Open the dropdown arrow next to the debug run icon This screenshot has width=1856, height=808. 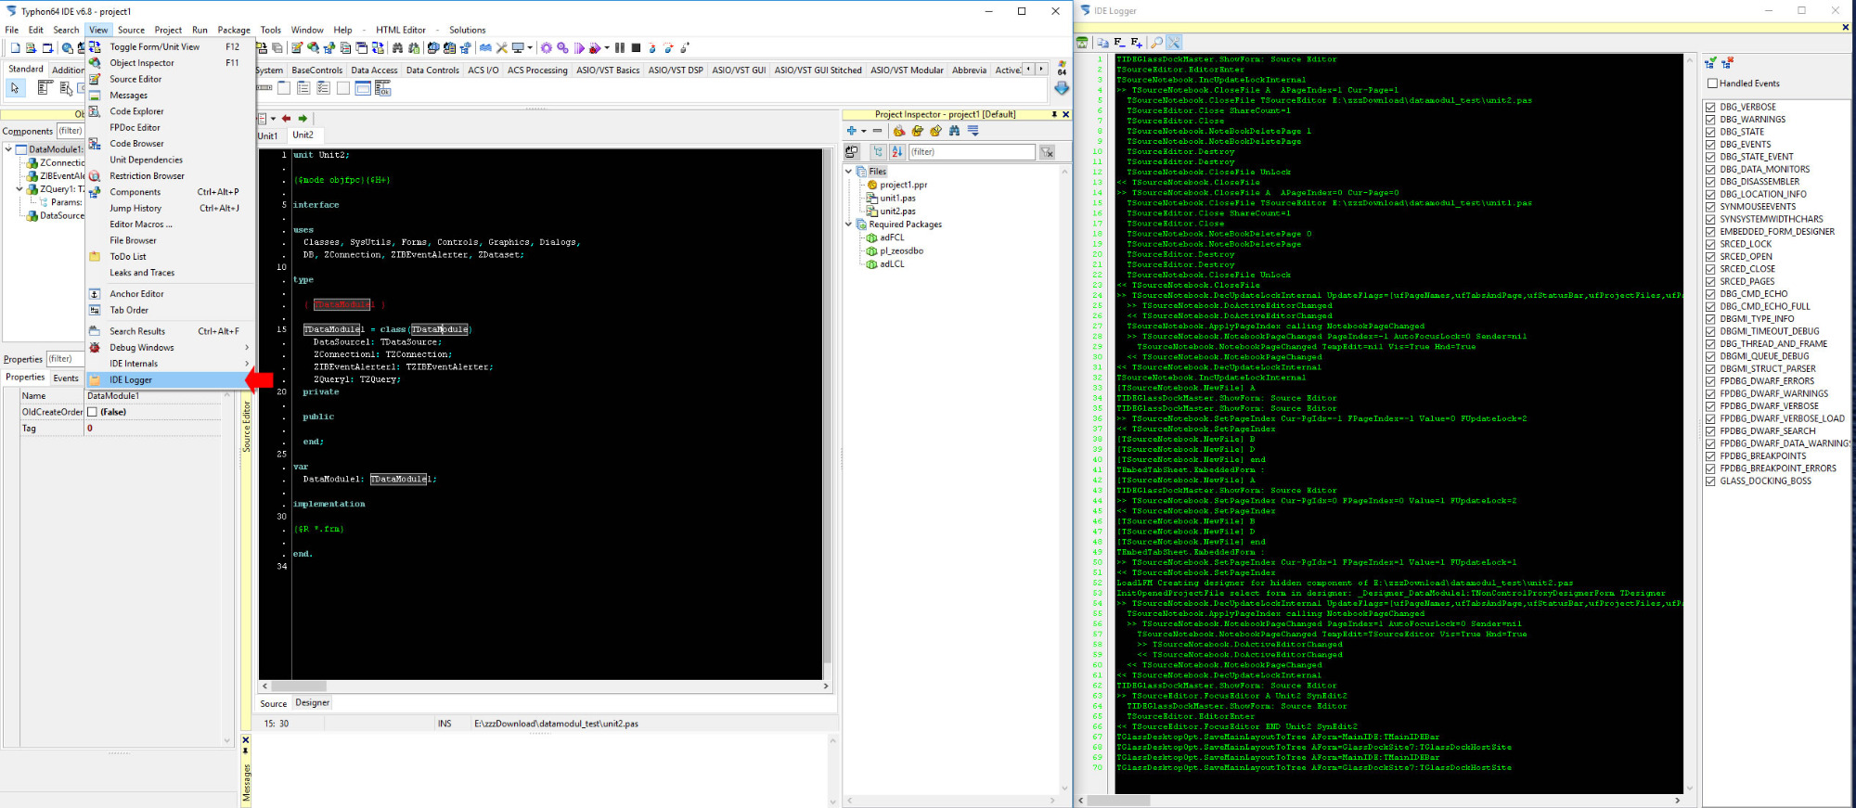[x=607, y=48]
